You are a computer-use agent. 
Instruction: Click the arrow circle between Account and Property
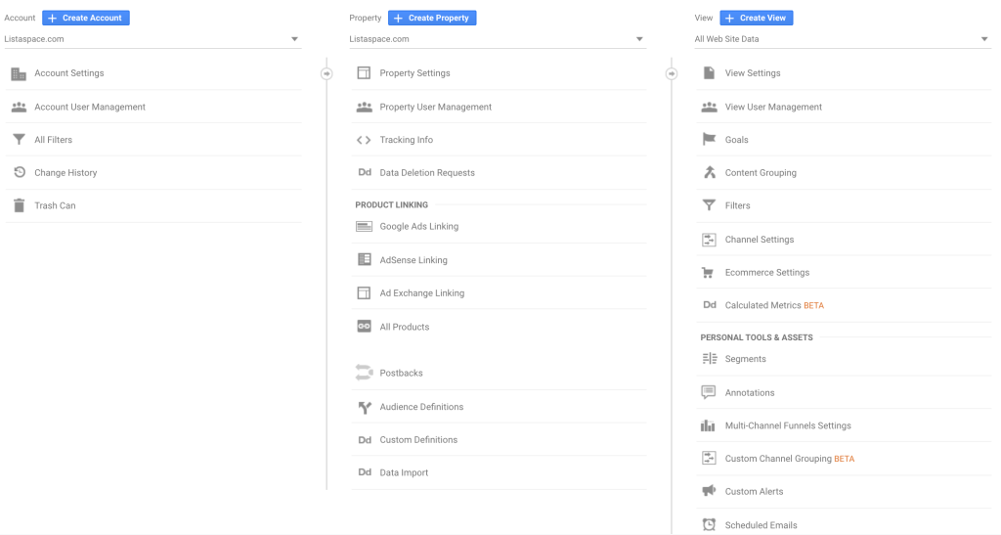[326, 73]
